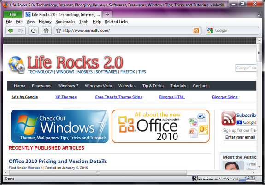Open Tip & Tricks in site navigation
Screen dimensions: 265x185
point(153,86)
